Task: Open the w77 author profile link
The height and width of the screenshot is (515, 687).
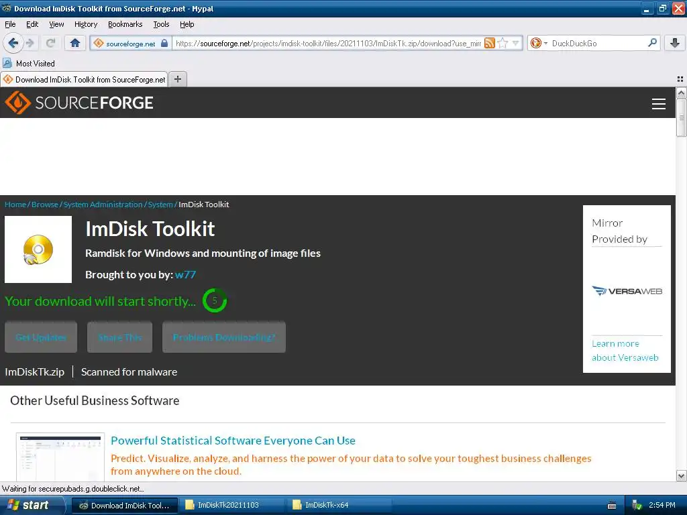Action: pos(185,274)
